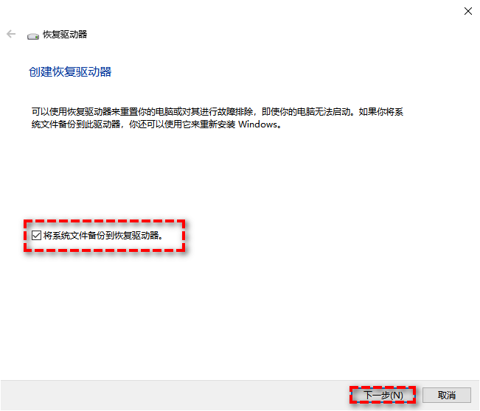Click the word Windows in the description

(x=257, y=124)
